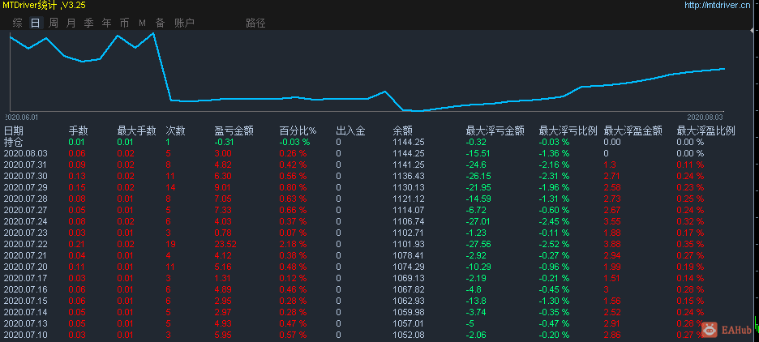
Task: Click the 百分比% column header
Action: (298, 130)
